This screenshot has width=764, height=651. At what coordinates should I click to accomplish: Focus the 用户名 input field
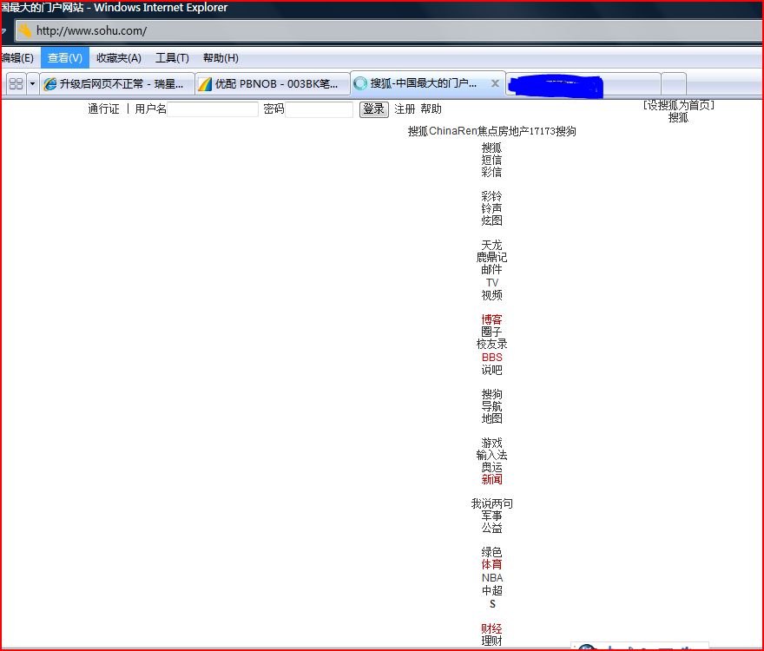click(x=213, y=109)
